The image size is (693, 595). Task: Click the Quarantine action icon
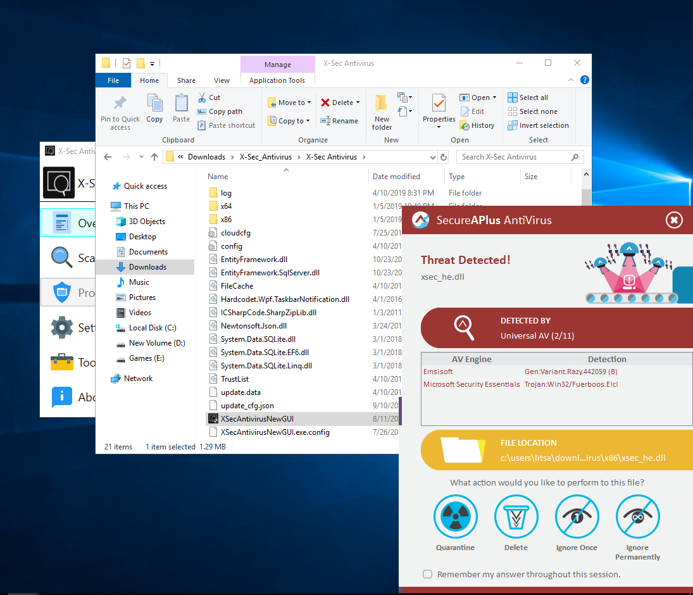click(455, 517)
